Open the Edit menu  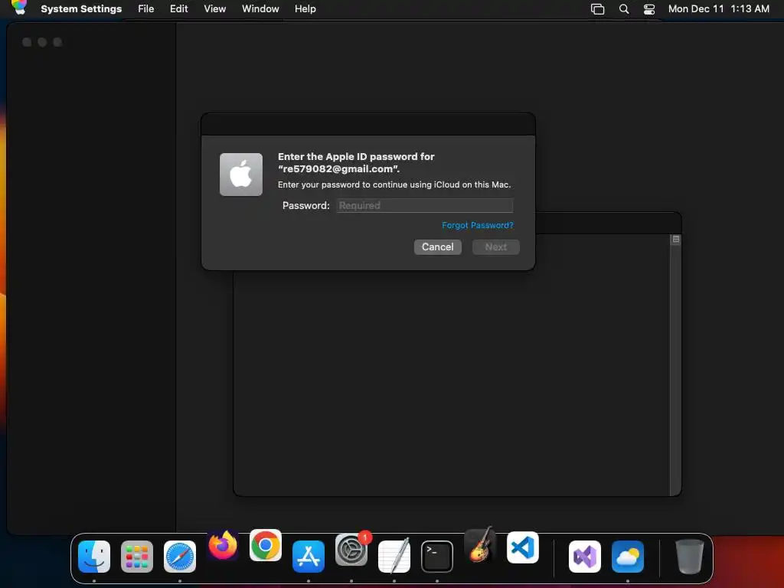[179, 9]
